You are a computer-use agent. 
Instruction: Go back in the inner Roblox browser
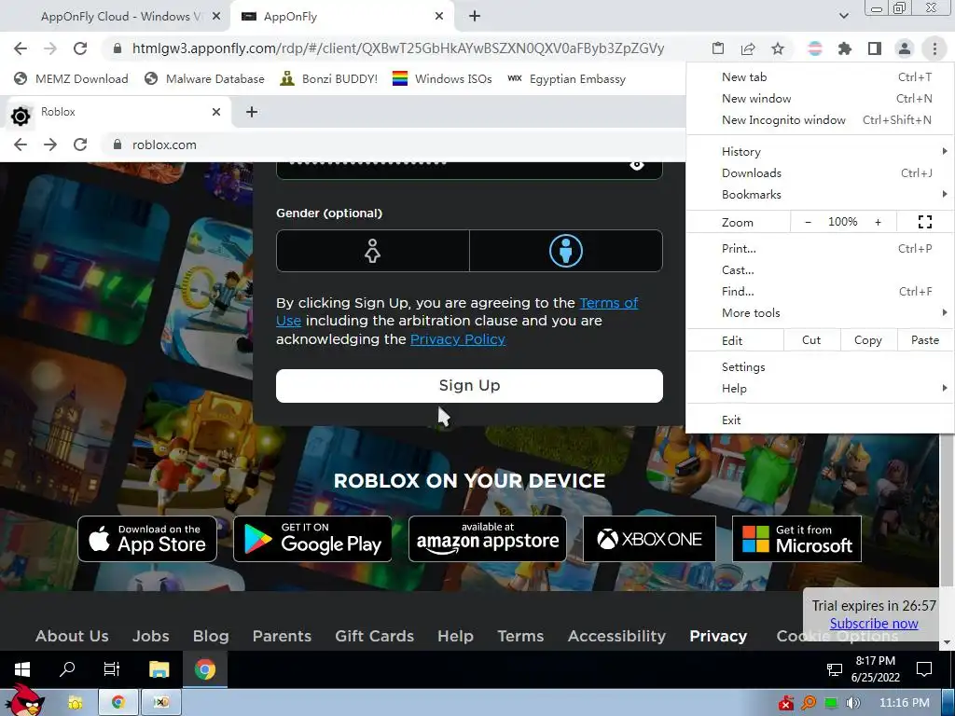21,145
